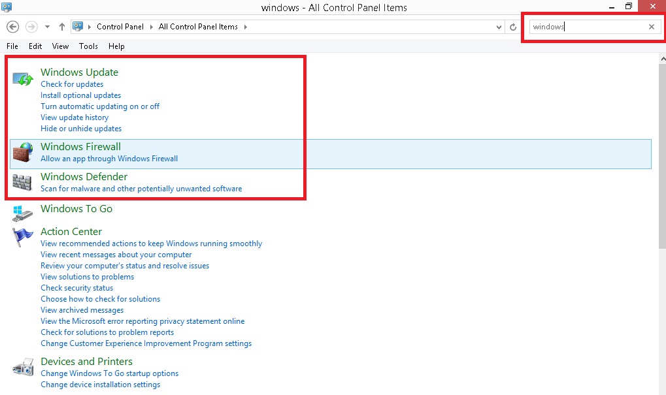666x395 pixels.
Task: Open the Windows To Go USB icon
Action: pyautogui.click(x=22, y=213)
